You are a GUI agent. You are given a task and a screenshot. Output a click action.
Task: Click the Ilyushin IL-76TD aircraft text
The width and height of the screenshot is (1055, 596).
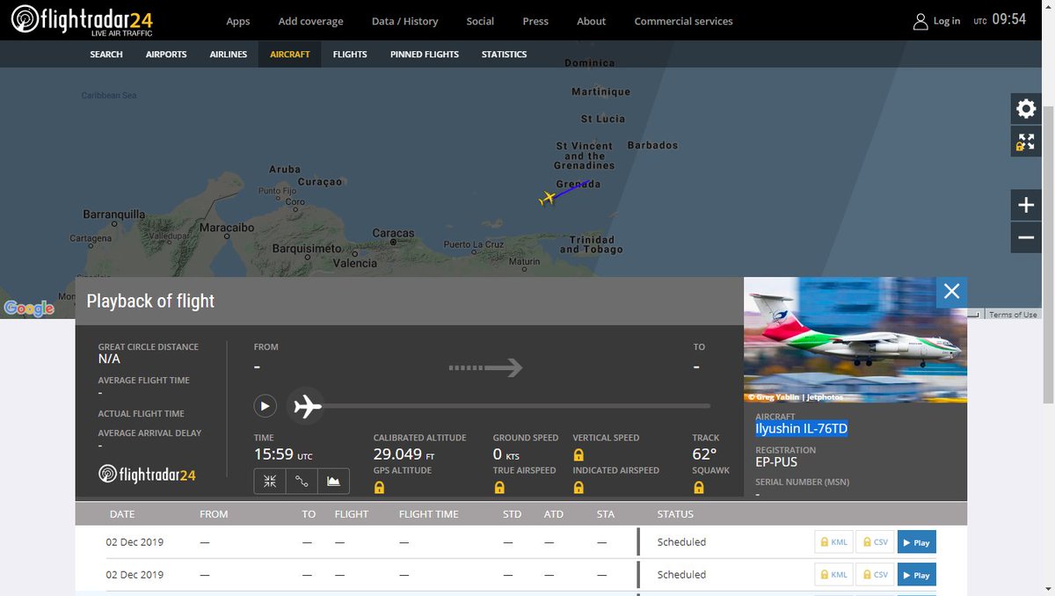point(802,429)
